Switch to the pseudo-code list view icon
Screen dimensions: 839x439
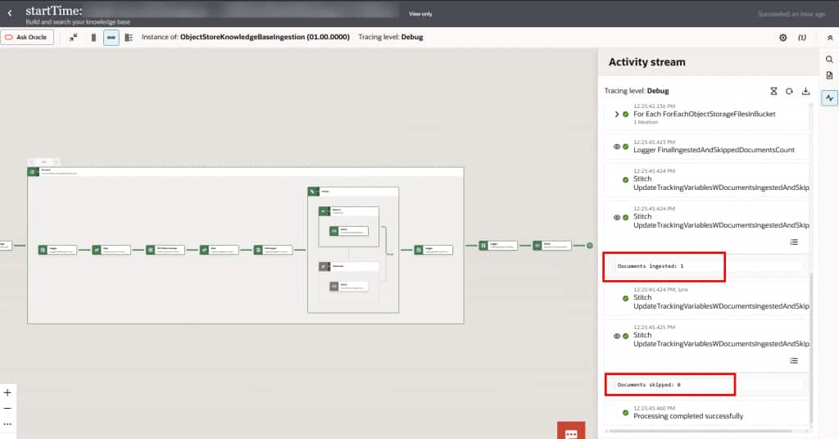[x=129, y=38]
